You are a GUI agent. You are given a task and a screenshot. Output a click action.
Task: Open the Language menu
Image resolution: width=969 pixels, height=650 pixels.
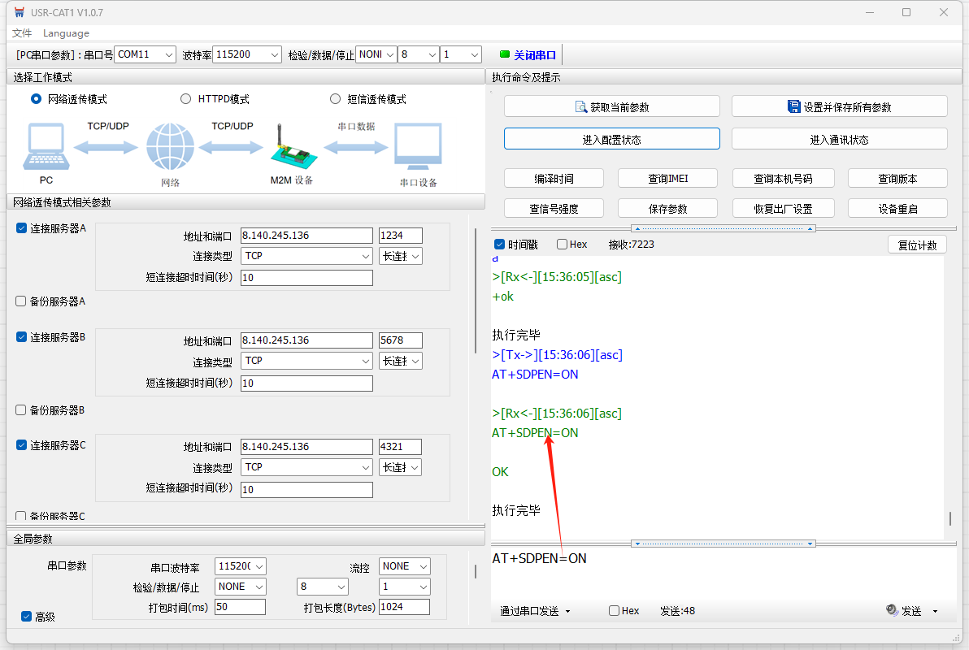(x=66, y=33)
